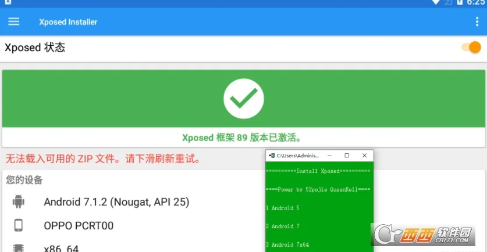Select the text 'Xposed 框架 89 版本已激活。'
Screen dimensions: 487x252
pos(241,138)
